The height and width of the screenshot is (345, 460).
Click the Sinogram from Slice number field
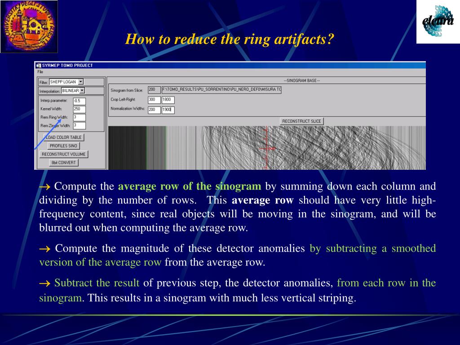pos(155,90)
